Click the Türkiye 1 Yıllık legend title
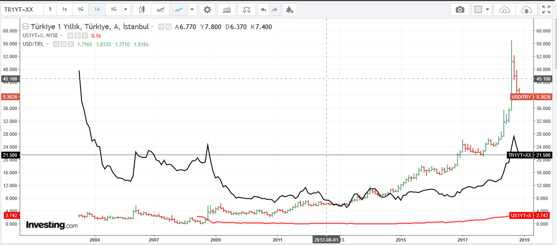This screenshot has height=245, width=557. (89, 27)
